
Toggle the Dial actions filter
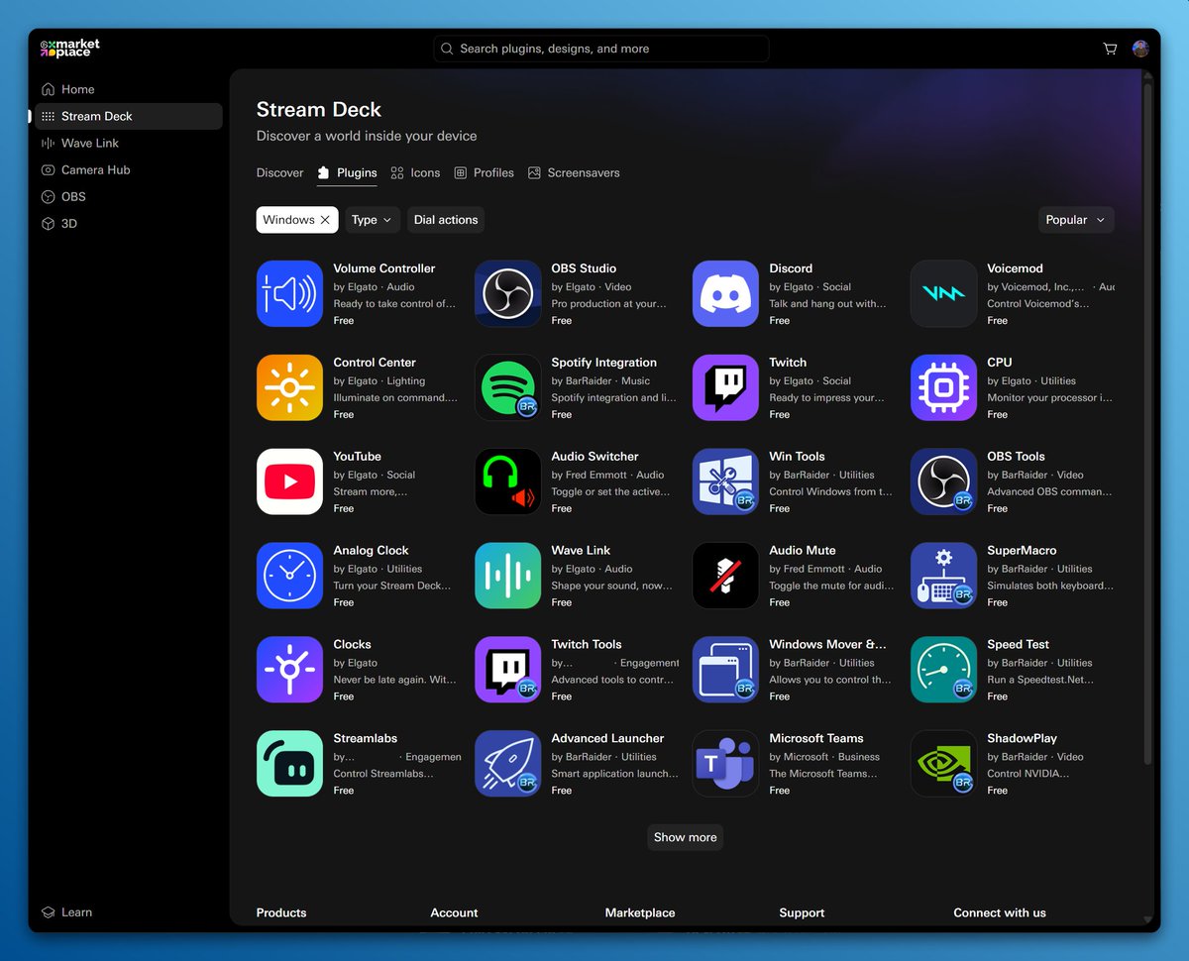[445, 219]
